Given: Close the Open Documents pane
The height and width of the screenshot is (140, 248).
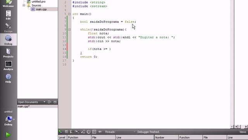Looking at the screenshot, I should [55, 102].
